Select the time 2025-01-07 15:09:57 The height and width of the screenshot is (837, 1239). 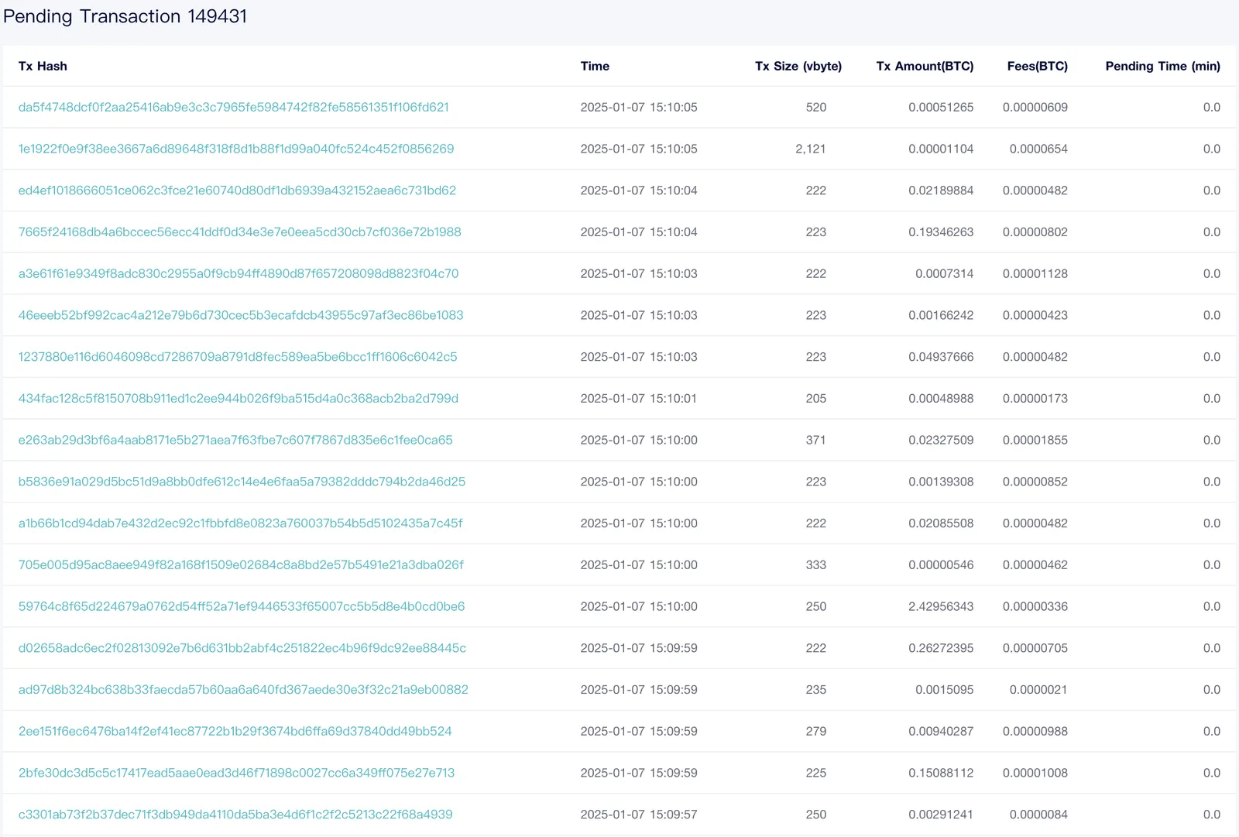click(639, 815)
